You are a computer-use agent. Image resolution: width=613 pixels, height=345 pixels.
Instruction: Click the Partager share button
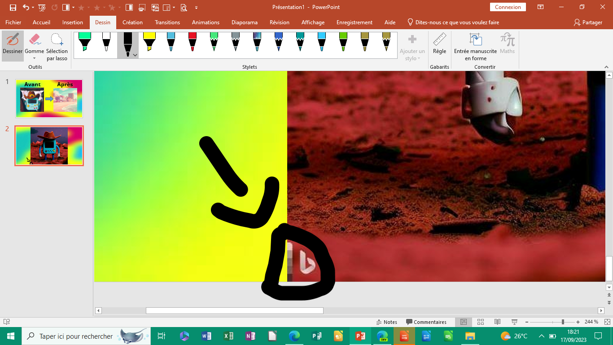coord(588,22)
